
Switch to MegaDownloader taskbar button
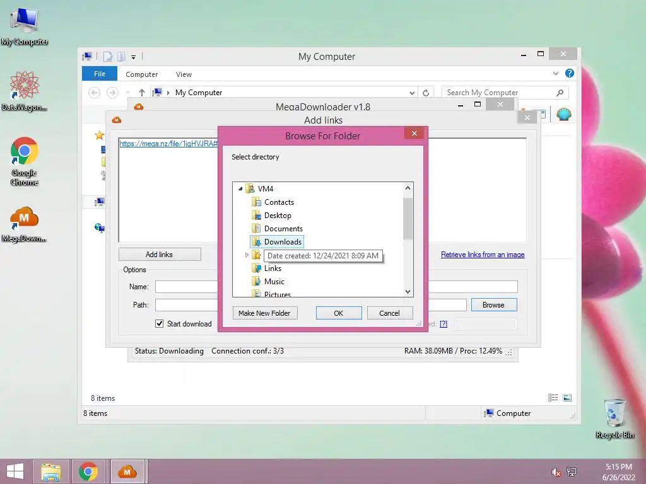(127, 471)
